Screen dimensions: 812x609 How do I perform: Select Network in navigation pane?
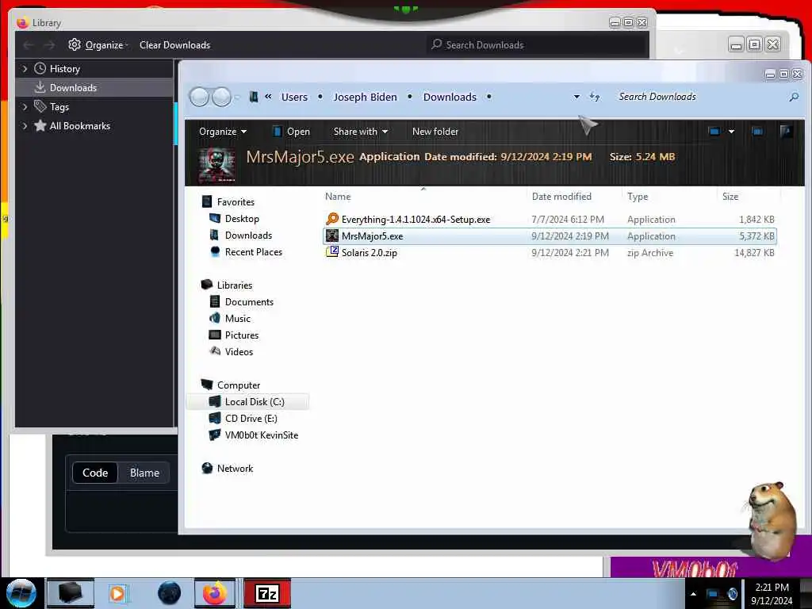click(235, 468)
